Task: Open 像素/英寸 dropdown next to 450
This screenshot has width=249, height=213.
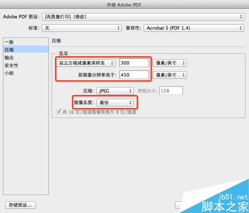Action: [170, 75]
